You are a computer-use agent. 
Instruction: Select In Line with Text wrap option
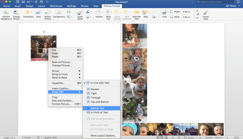click(102, 83)
